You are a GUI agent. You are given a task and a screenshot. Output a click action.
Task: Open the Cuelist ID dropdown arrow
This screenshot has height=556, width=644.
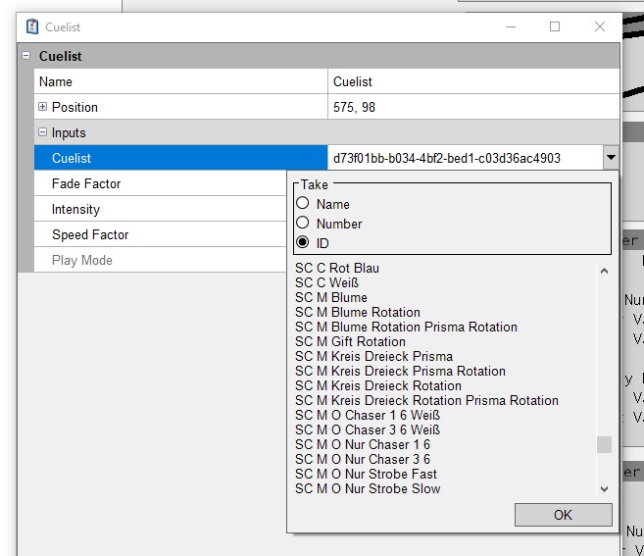coord(611,157)
